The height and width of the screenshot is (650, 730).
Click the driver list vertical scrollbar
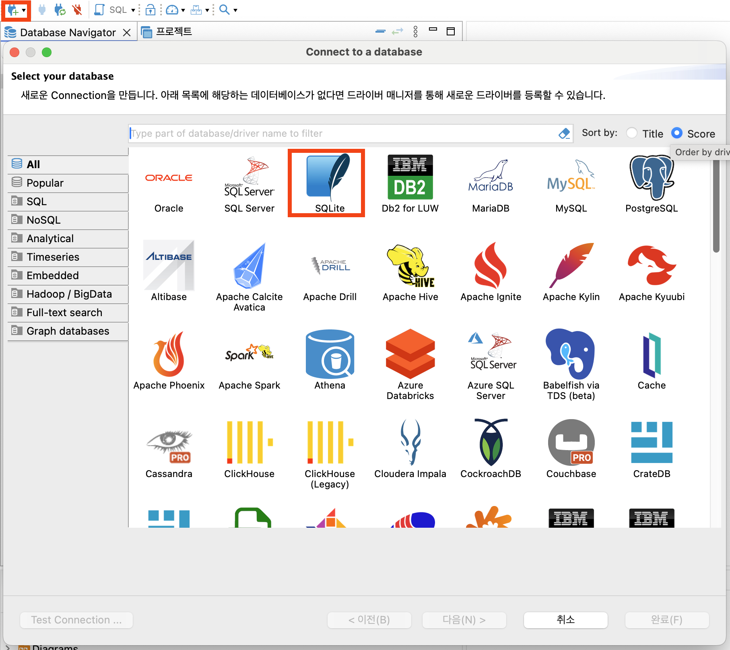(716, 205)
